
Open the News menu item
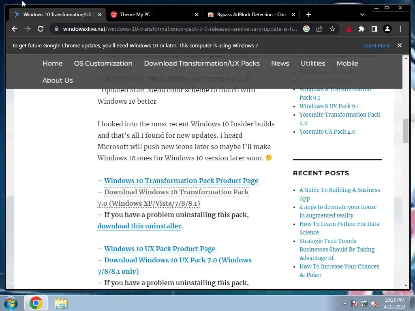point(280,64)
